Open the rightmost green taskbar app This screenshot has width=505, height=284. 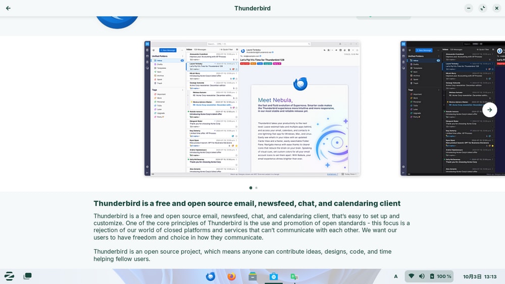[294, 276]
